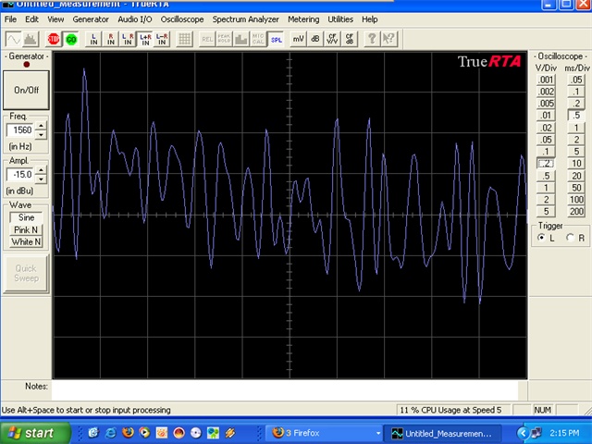Viewport: 592px width, 444px height.
Task: Select trigger R radio button
Action: point(571,238)
